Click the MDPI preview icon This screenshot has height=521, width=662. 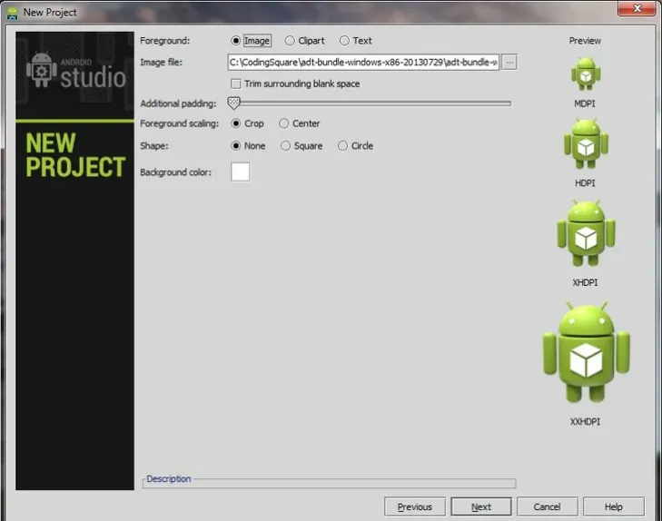pos(586,74)
